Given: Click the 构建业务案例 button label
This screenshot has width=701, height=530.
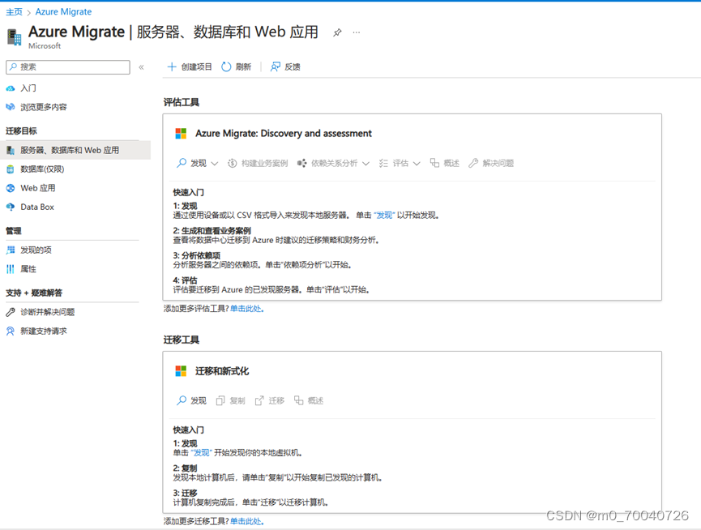Looking at the screenshot, I should coord(265,163).
